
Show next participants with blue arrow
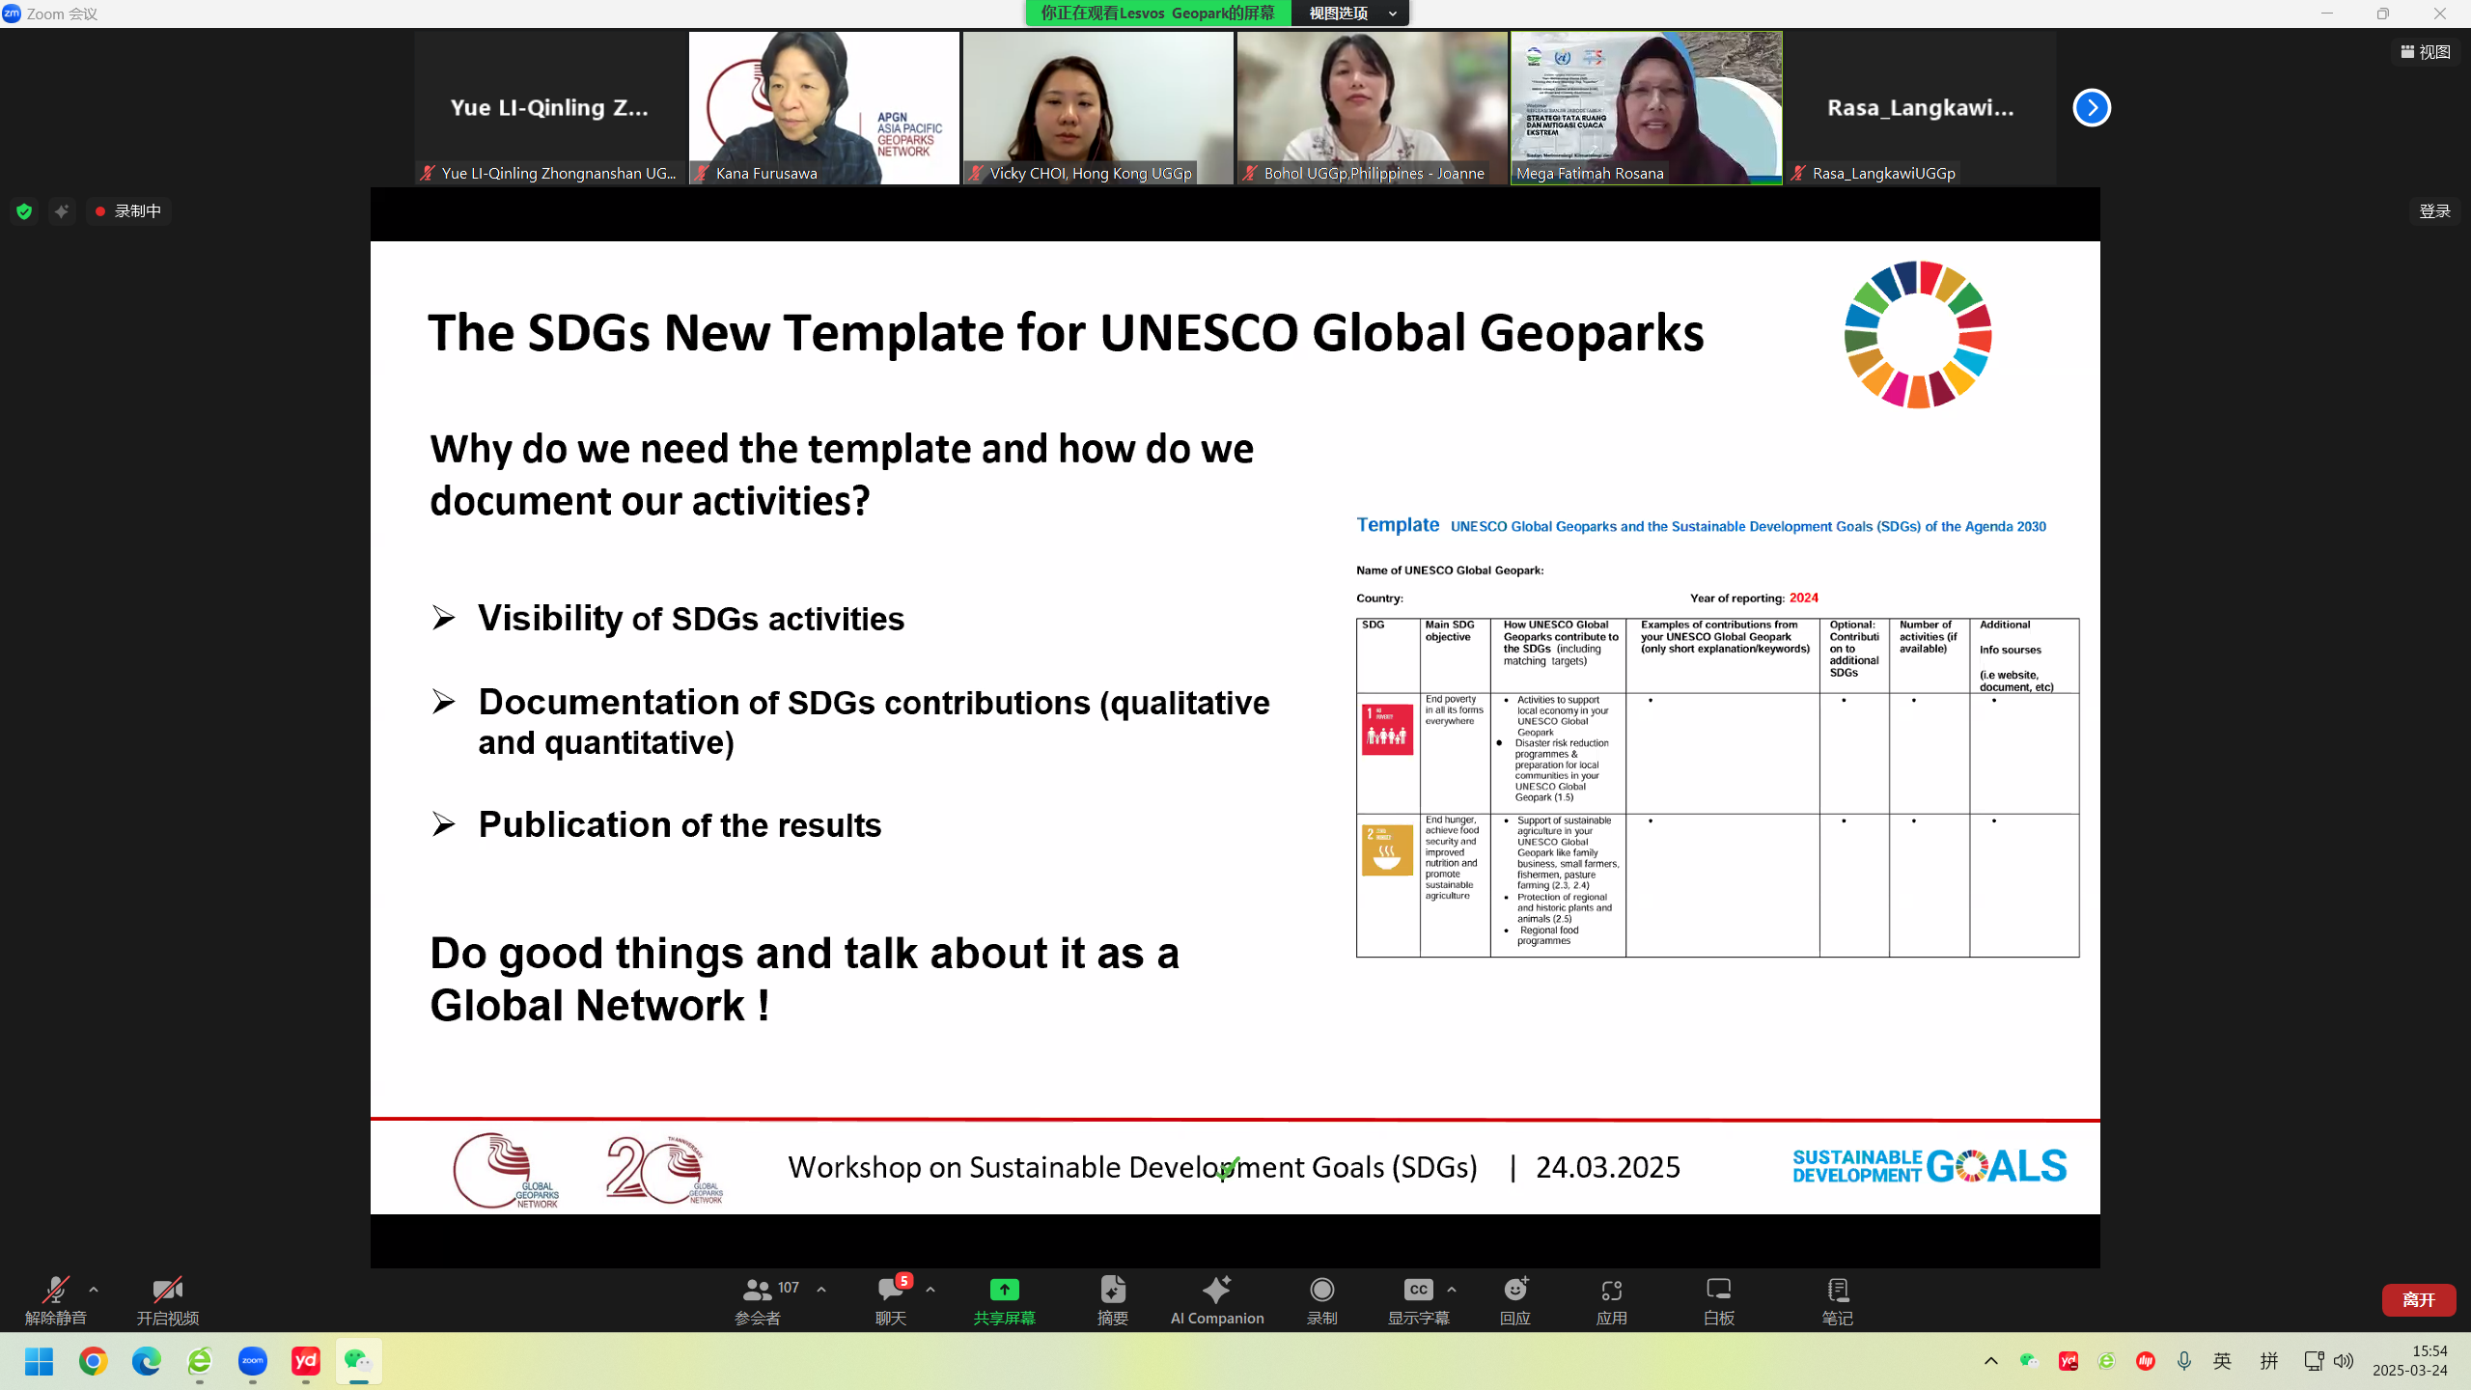[x=2092, y=107]
